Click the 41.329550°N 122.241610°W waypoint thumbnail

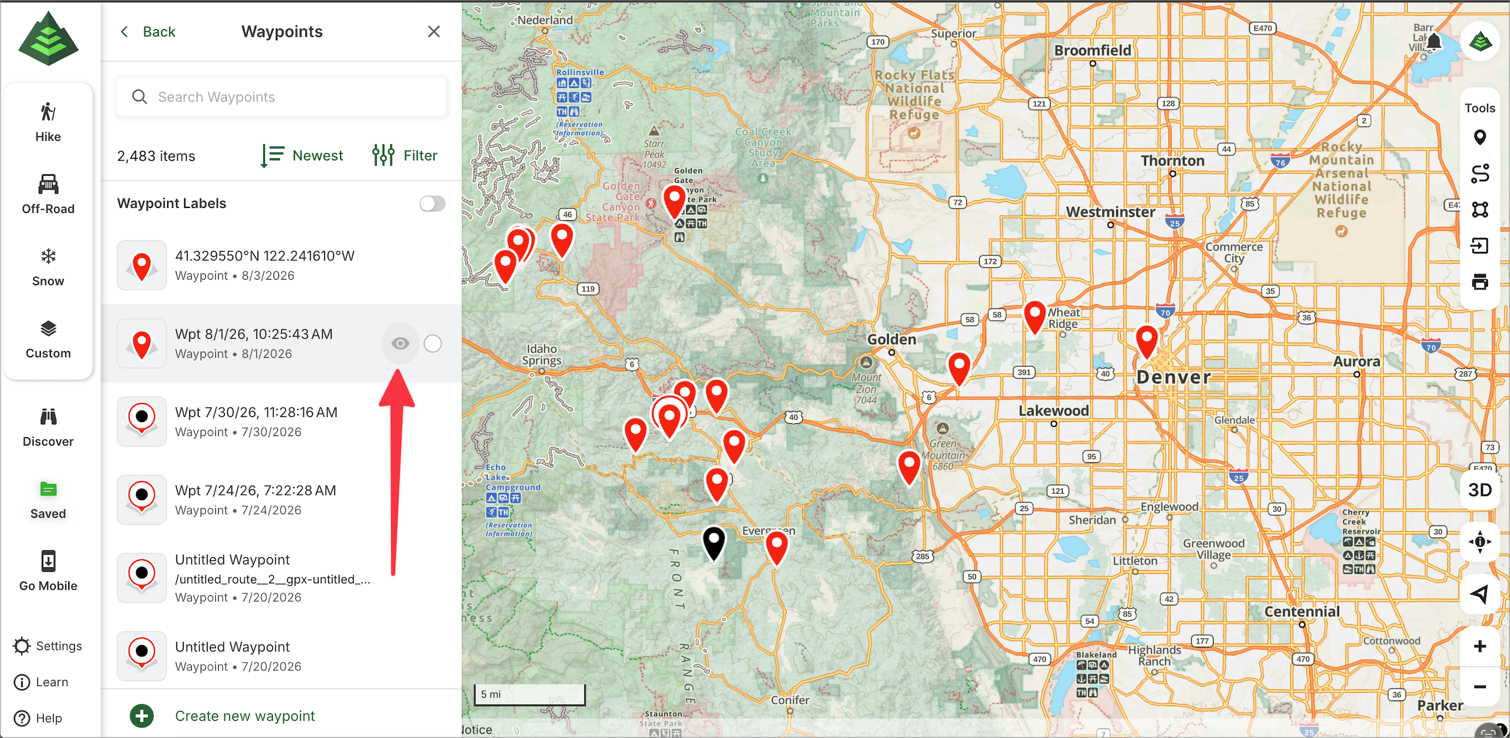[x=142, y=266]
